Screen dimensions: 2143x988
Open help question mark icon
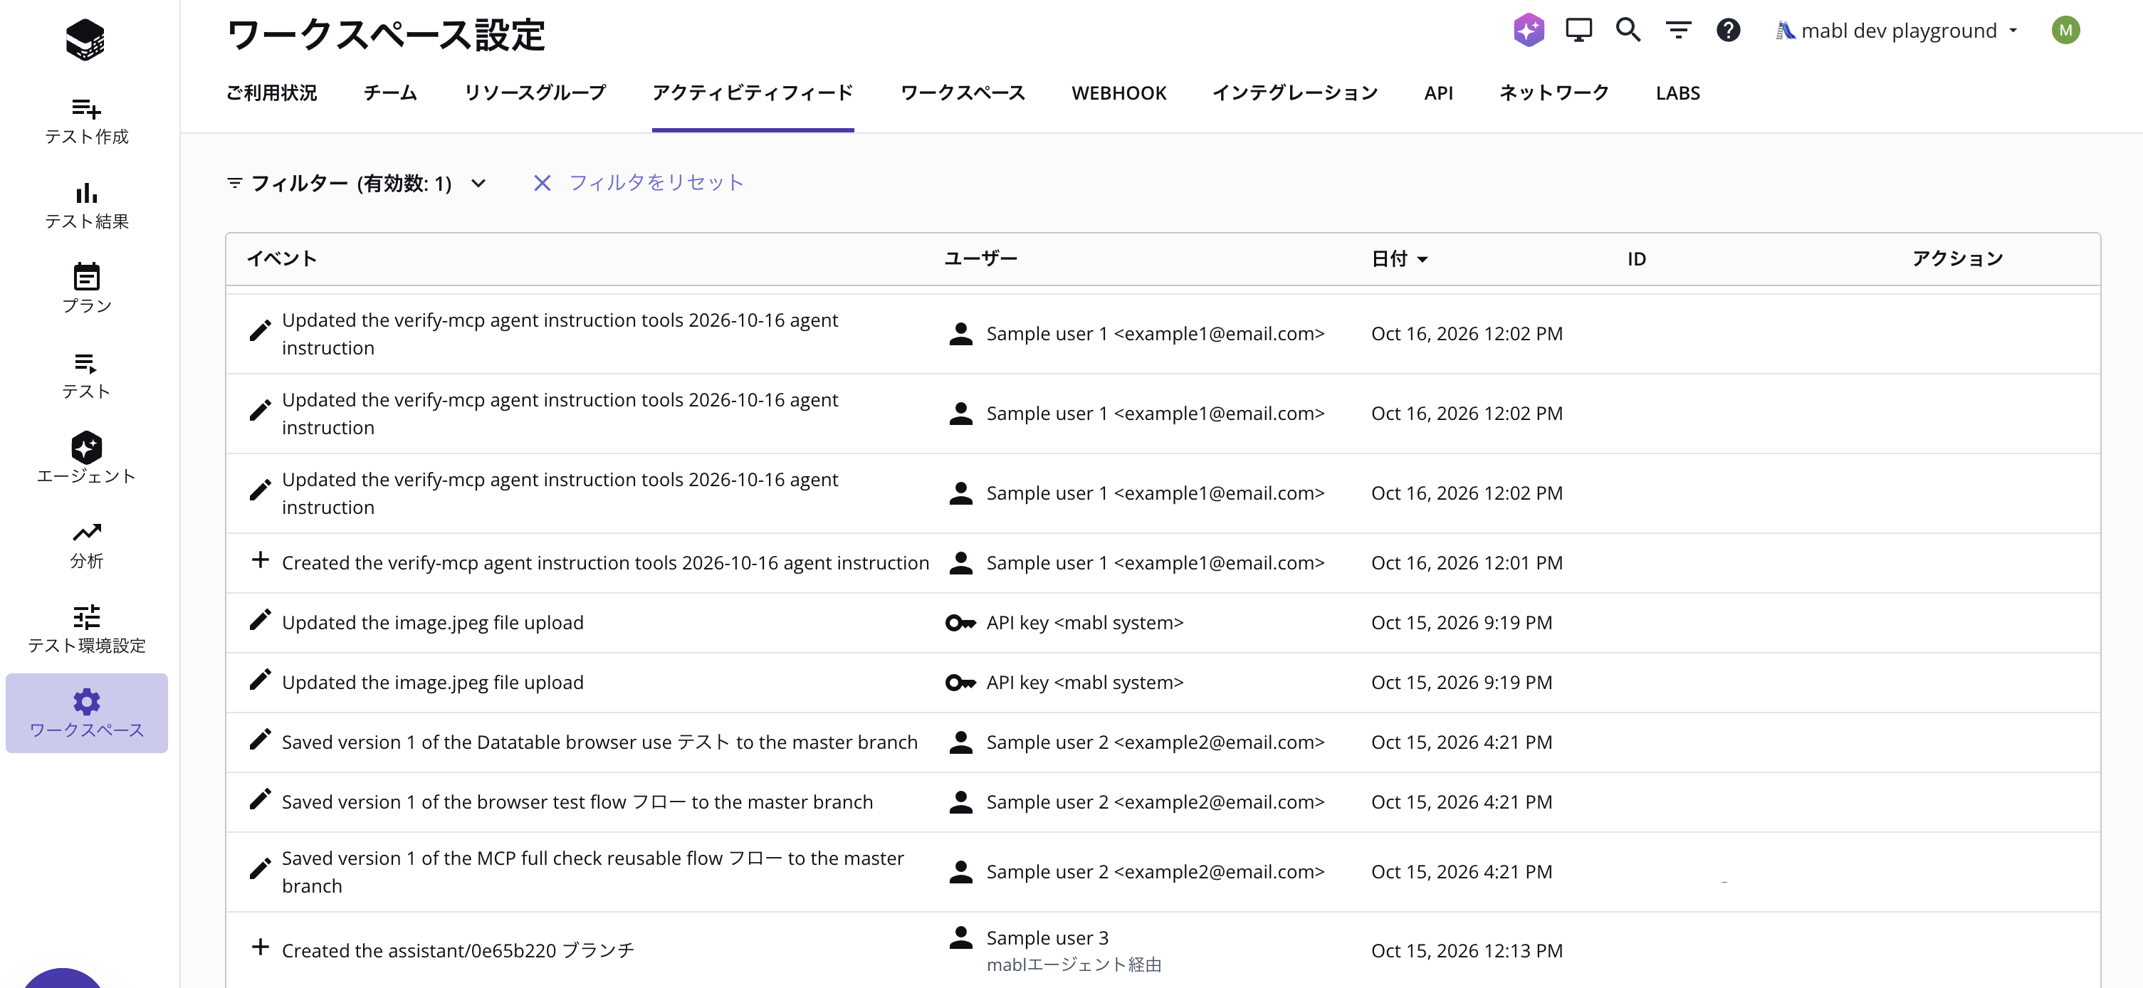[x=1728, y=31]
